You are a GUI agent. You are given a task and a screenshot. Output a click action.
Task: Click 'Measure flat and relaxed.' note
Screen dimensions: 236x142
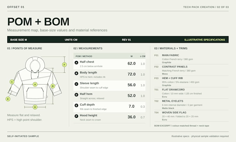(x=24, y=115)
